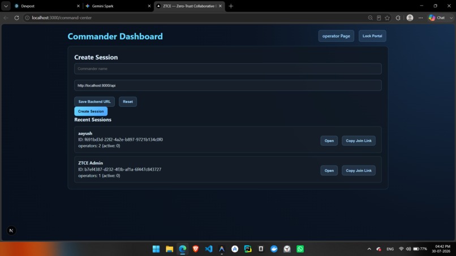
Task: Select the session ID b7ef4387 text
Action: pos(119,170)
